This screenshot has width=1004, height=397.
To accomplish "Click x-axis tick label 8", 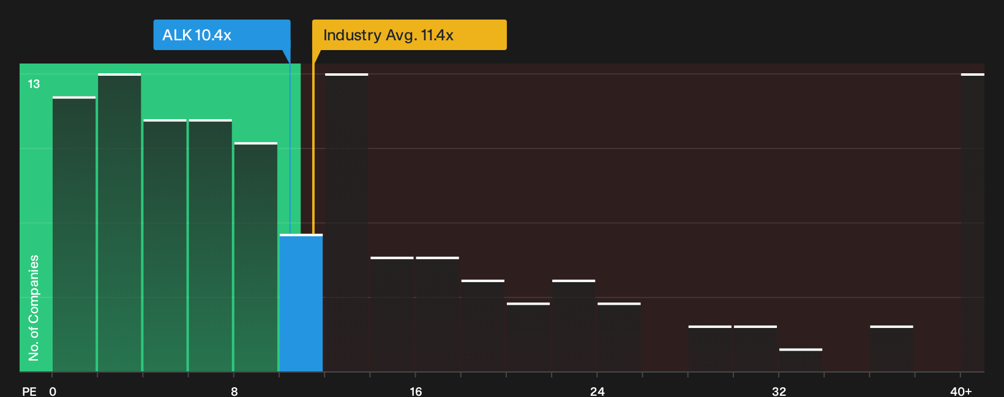I will click(234, 392).
